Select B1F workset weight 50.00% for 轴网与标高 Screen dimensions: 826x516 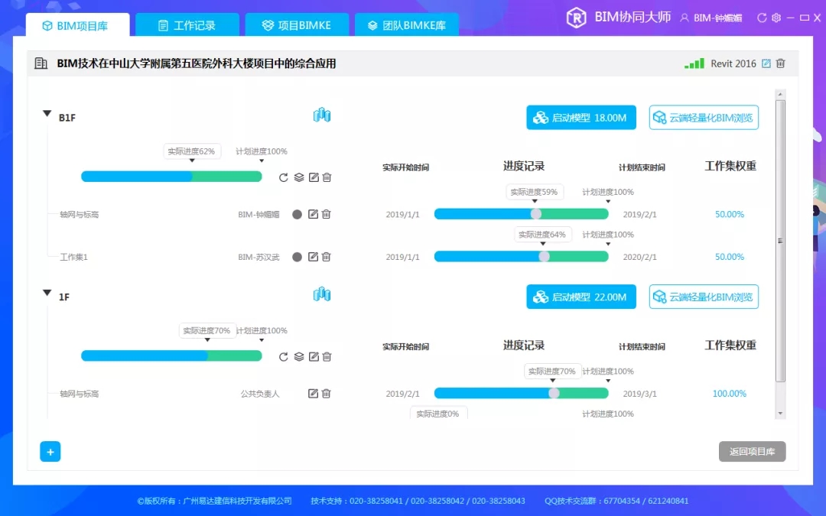[730, 214]
